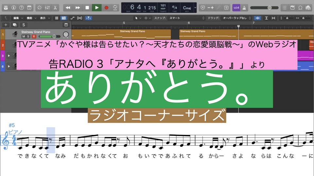
Task: Toggle Record enable R on Steinway track
Action: 34,36
